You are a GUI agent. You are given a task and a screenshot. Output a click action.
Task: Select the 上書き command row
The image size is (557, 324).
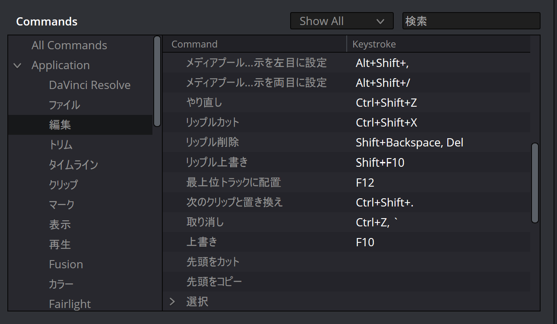[347, 241]
